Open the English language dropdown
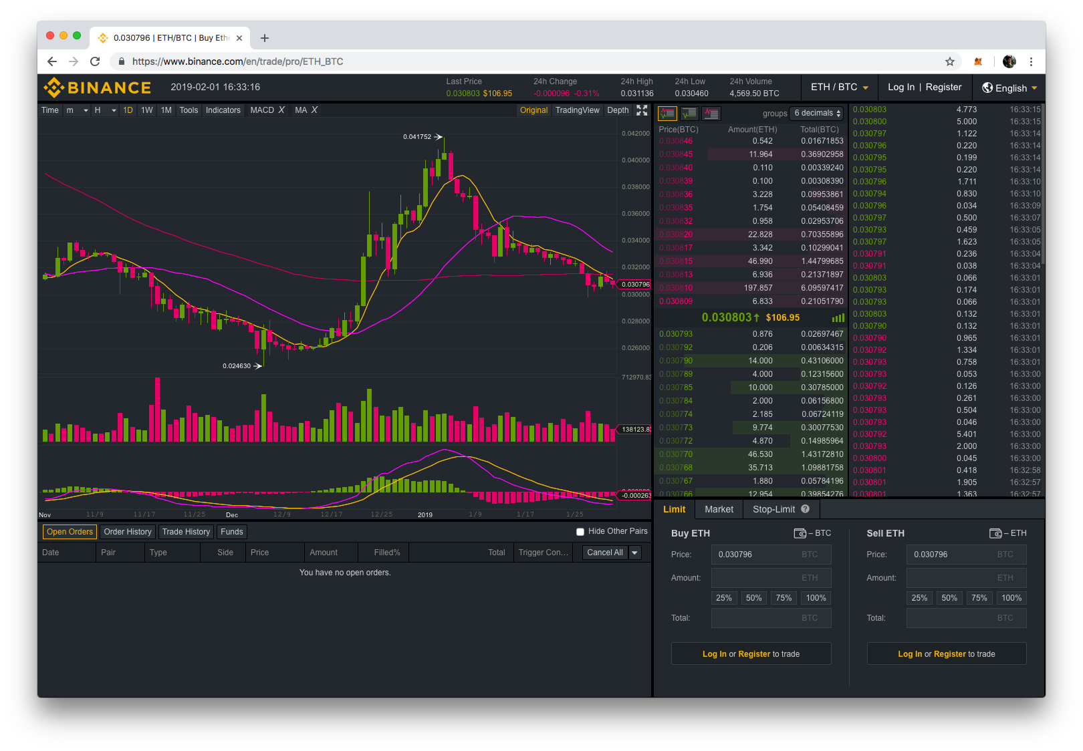 [x=1010, y=88]
